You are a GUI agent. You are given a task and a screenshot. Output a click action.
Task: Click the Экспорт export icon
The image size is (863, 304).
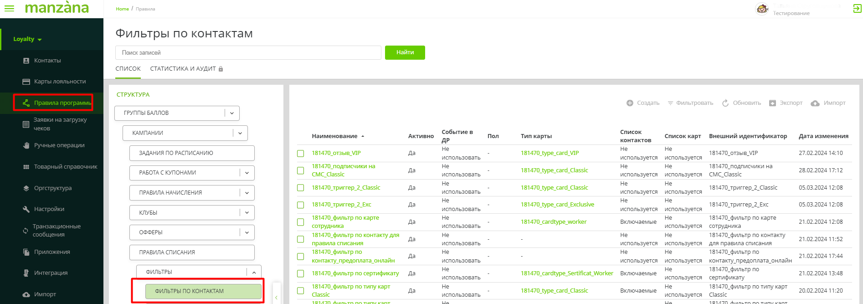(x=772, y=103)
